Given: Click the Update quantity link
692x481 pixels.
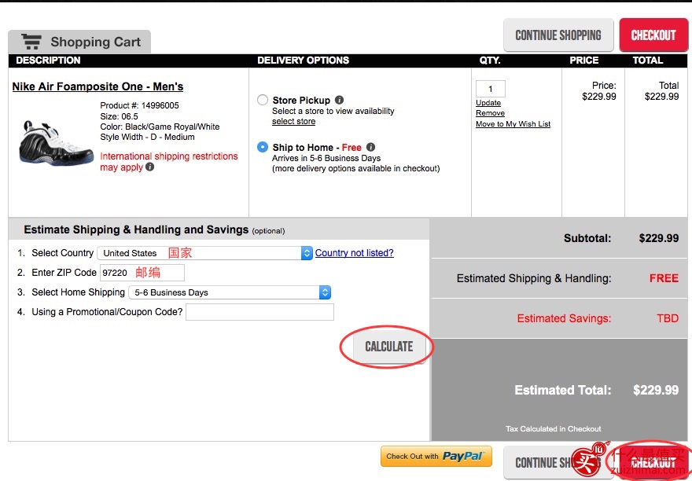Looking at the screenshot, I should (x=488, y=103).
